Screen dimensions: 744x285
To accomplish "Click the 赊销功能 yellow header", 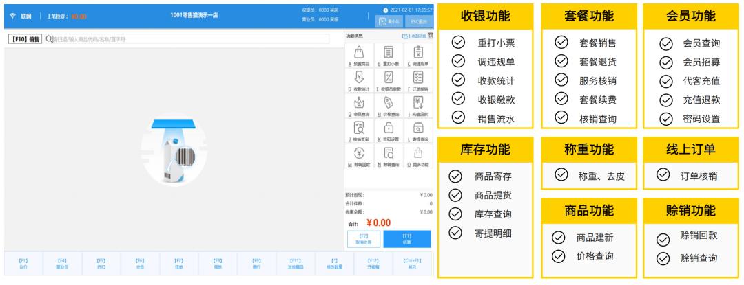I will (690, 210).
